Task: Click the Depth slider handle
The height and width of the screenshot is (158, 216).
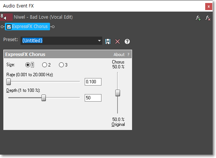Action: (44, 98)
